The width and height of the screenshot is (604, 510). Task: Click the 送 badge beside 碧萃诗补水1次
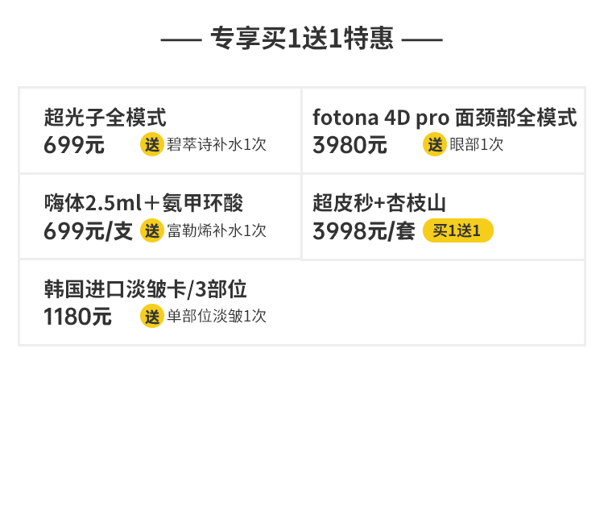tap(152, 145)
